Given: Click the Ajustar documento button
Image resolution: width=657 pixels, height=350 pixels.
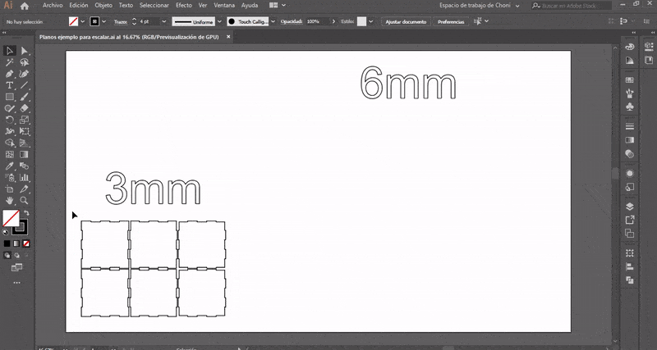Looking at the screenshot, I should pyautogui.click(x=406, y=21).
